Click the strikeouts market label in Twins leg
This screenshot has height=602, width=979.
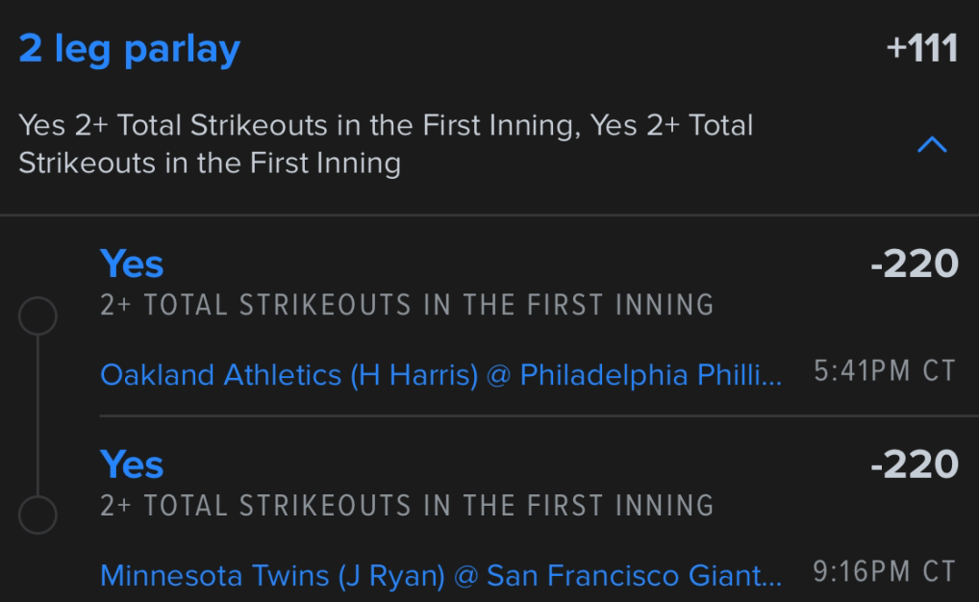click(x=407, y=505)
